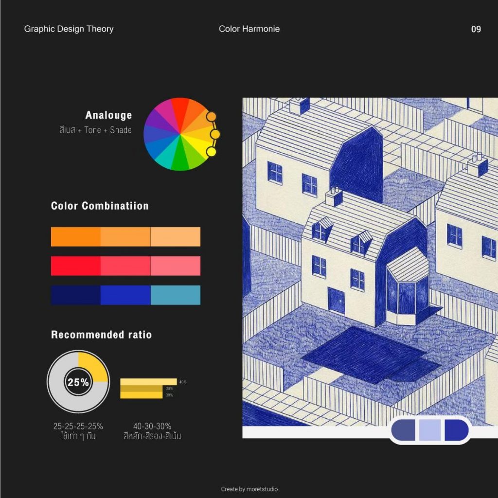Image resolution: width=498 pixels, height=498 pixels.
Task: Pick the pink swatch ending the red row
Action: tap(176, 266)
